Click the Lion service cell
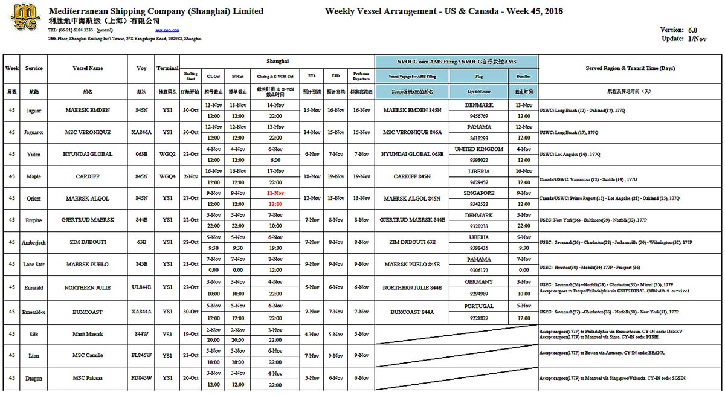 (x=34, y=356)
